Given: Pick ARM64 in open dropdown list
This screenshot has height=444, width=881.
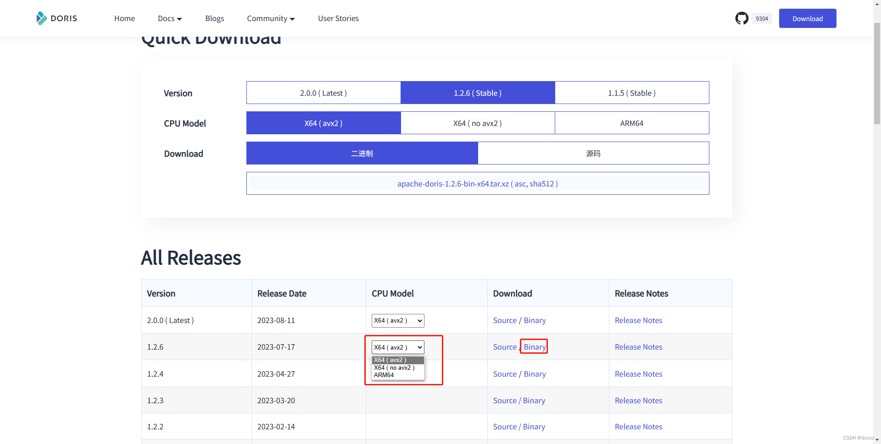Looking at the screenshot, I should (x=398, y=375).
